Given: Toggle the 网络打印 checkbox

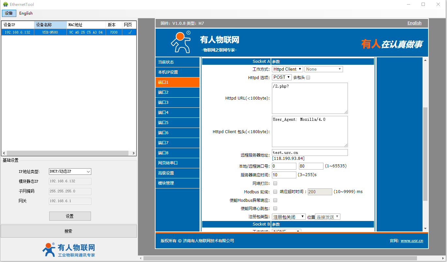Looking at the screenshot, I should 275,184.
